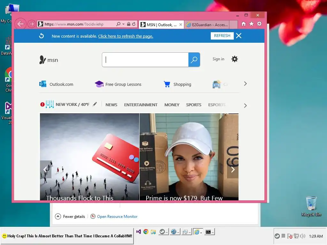The height and width of the screenshot is (245, 327).
Task: Show more categories with nav chevron
Action: pos(245,106)
